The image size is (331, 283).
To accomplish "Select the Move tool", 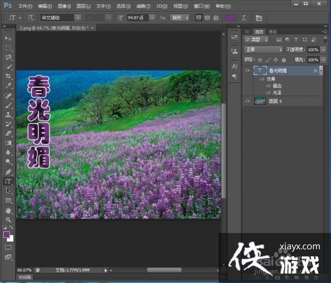I will pyautogui.click(x=8, y=38).
